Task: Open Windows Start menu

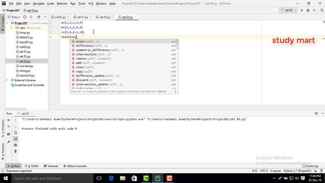Action: pyautogui.click(x=6, y=178)
